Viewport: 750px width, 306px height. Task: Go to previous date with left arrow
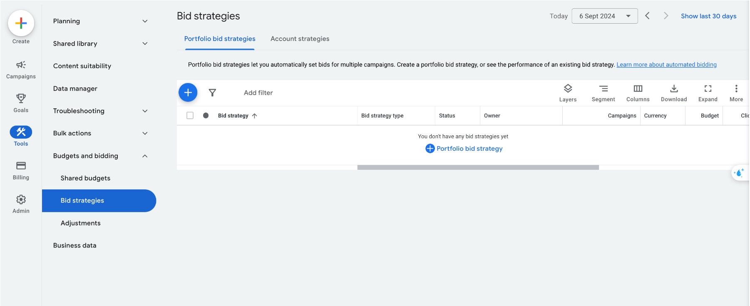click(x=647, y=16)
